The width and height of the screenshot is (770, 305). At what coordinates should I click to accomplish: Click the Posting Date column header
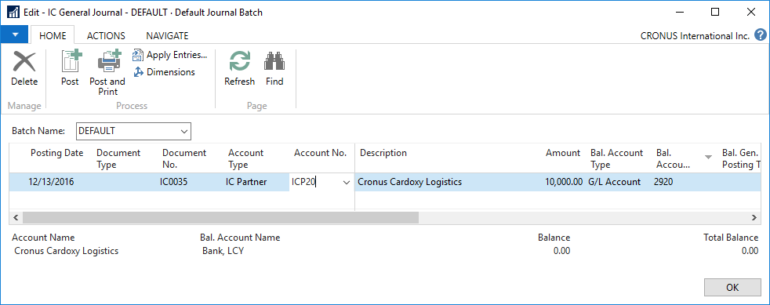(x=57, y=153)
